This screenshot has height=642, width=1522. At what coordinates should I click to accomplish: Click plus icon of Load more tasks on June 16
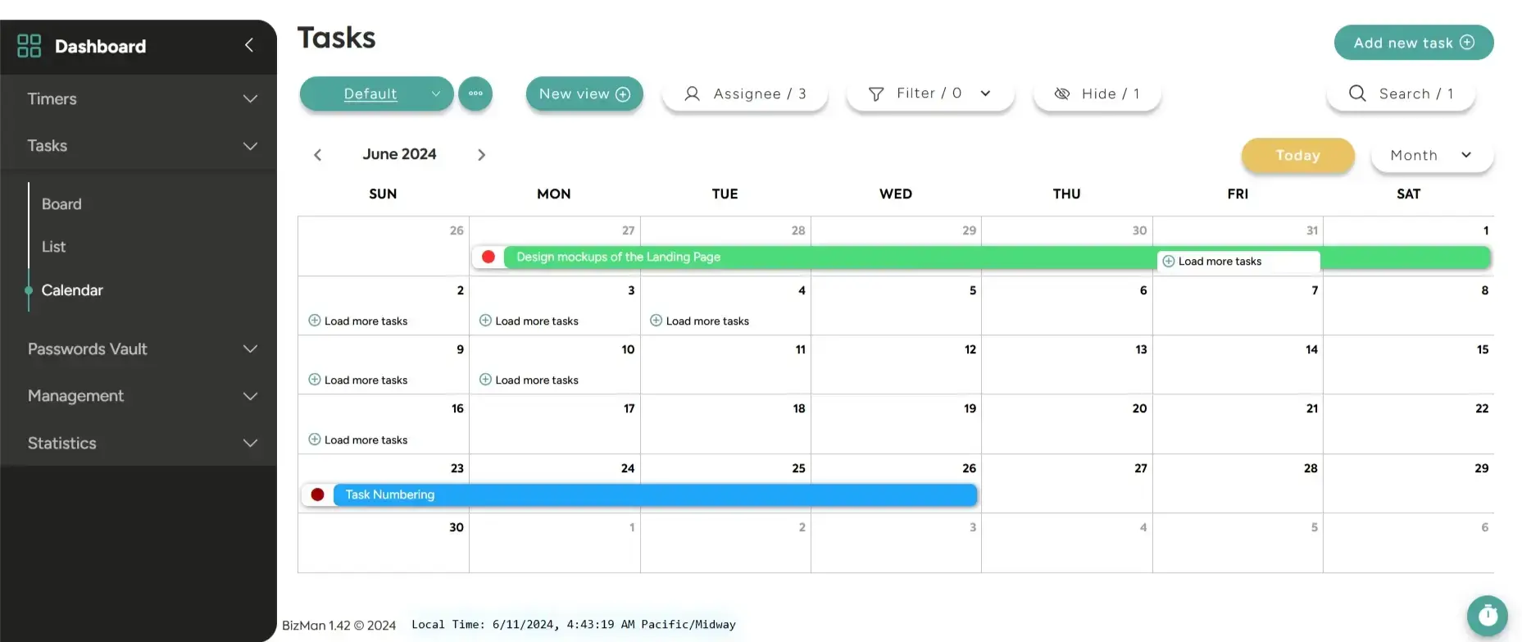(315, 439)
